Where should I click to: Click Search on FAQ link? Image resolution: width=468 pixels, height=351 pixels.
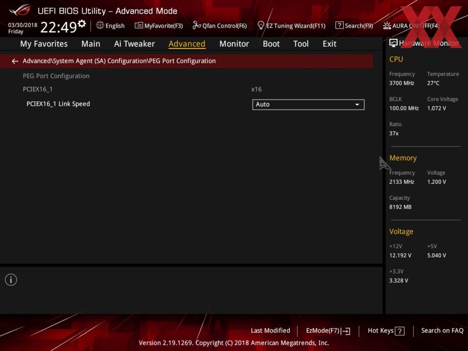tap(442, 331)
